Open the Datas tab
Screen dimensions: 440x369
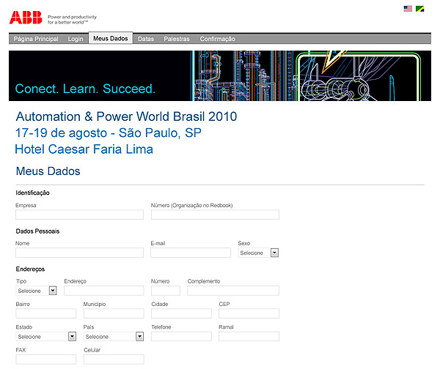(x=146, y=39)
